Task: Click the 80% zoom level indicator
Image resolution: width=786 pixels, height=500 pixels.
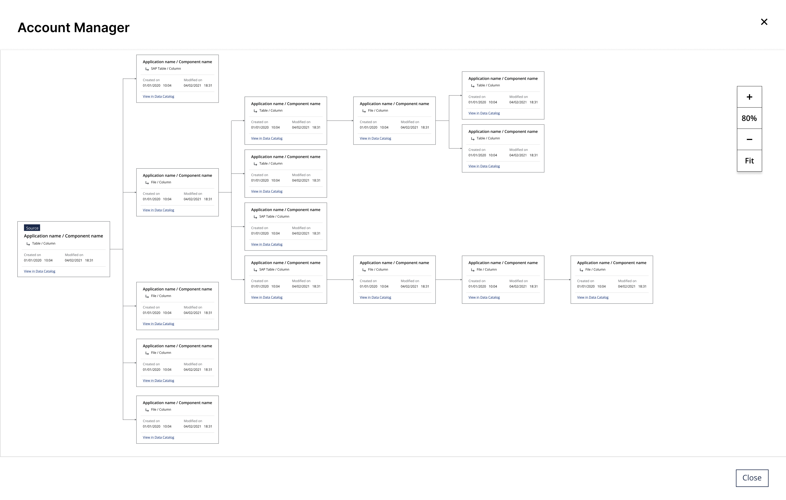Action: (x=749, y=118)
